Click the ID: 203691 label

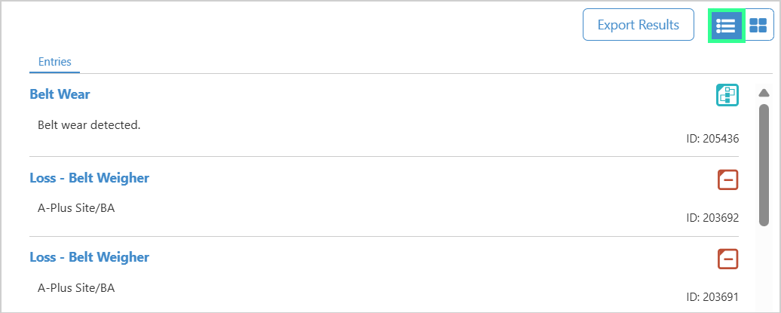coord(712,297)
